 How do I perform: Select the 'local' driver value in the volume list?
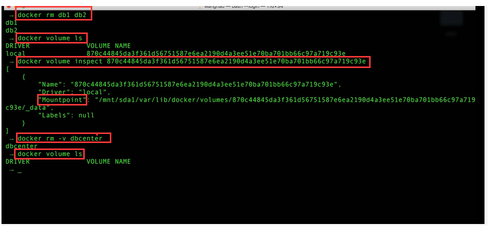point(16,53)
